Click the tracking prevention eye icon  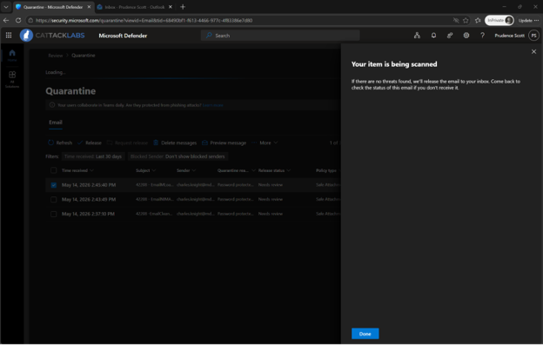(456, 20)
